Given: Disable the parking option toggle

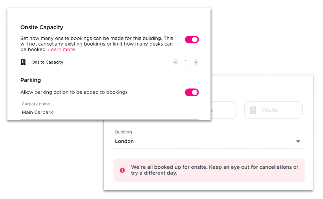Looking at the screenshot, I should point(192,92).
